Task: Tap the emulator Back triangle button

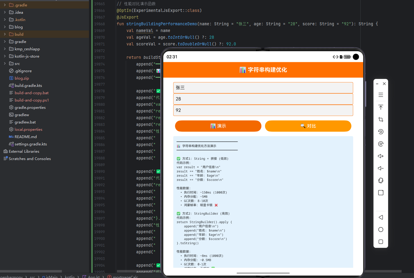Action: pos(381,217)
